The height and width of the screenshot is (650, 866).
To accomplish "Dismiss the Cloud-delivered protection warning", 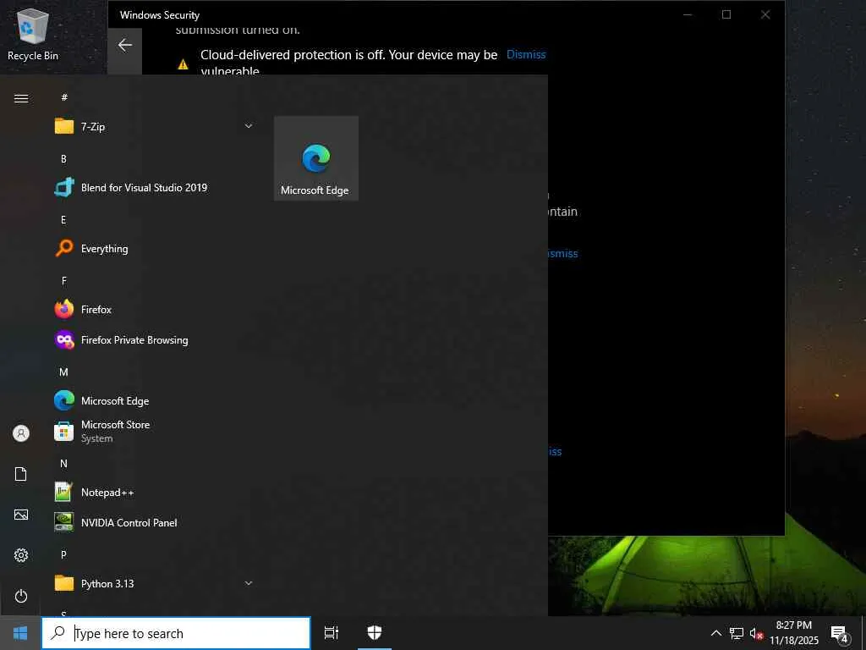I will [x=526, y=54].
